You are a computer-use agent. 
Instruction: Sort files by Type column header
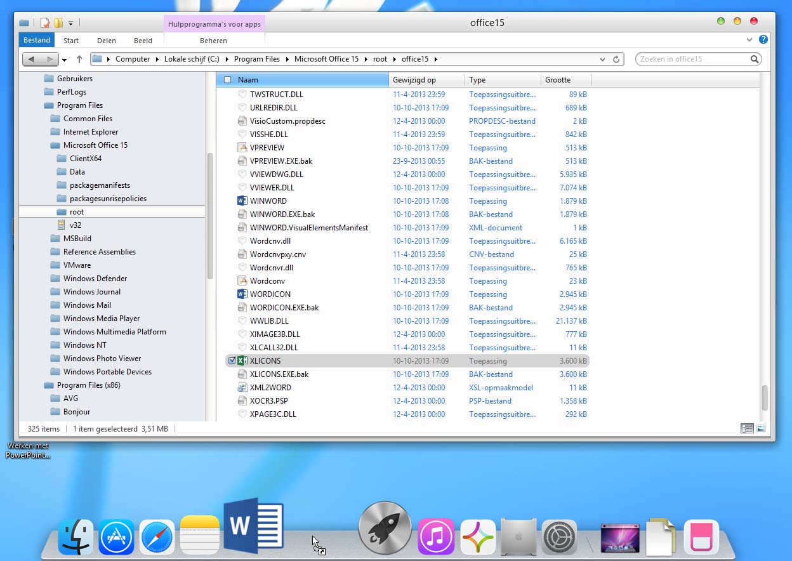point(503,80)
